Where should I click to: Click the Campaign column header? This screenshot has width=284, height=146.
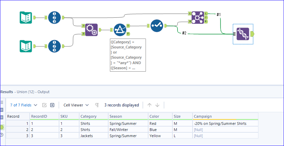[226, 116]
